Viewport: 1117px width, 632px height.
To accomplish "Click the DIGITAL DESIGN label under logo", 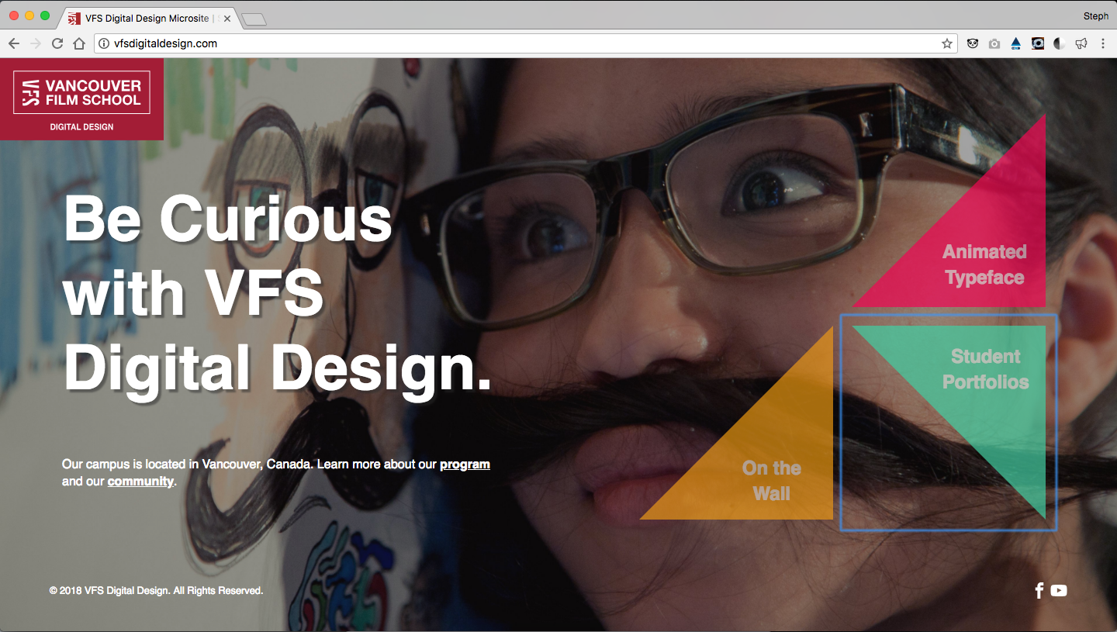I will tap(81, 127).
